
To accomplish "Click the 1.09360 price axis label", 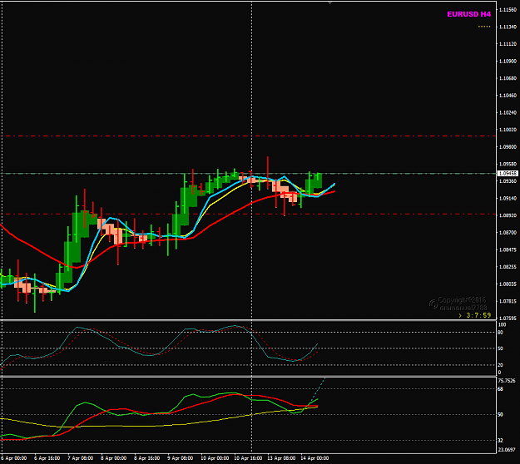I will tap(508, 181).
